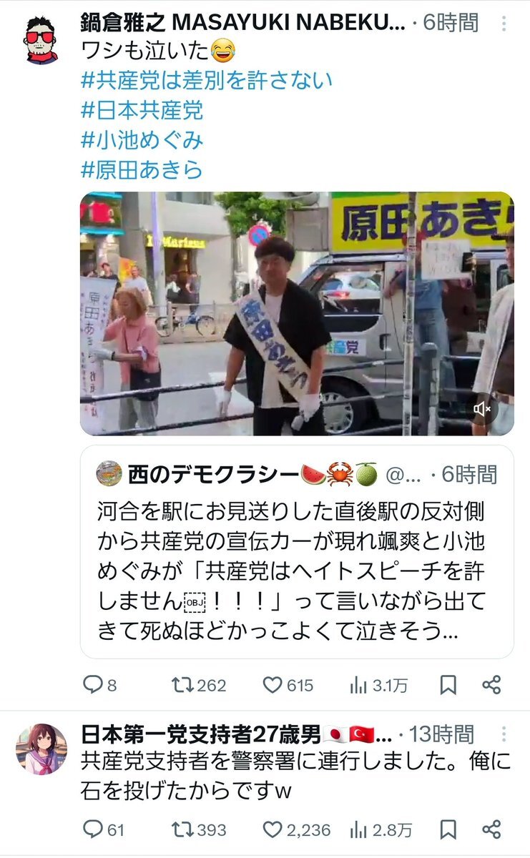This screenshot has height=858, width=530.
Task: Bookmark the second tweet
Action: (x=448, y=829)
